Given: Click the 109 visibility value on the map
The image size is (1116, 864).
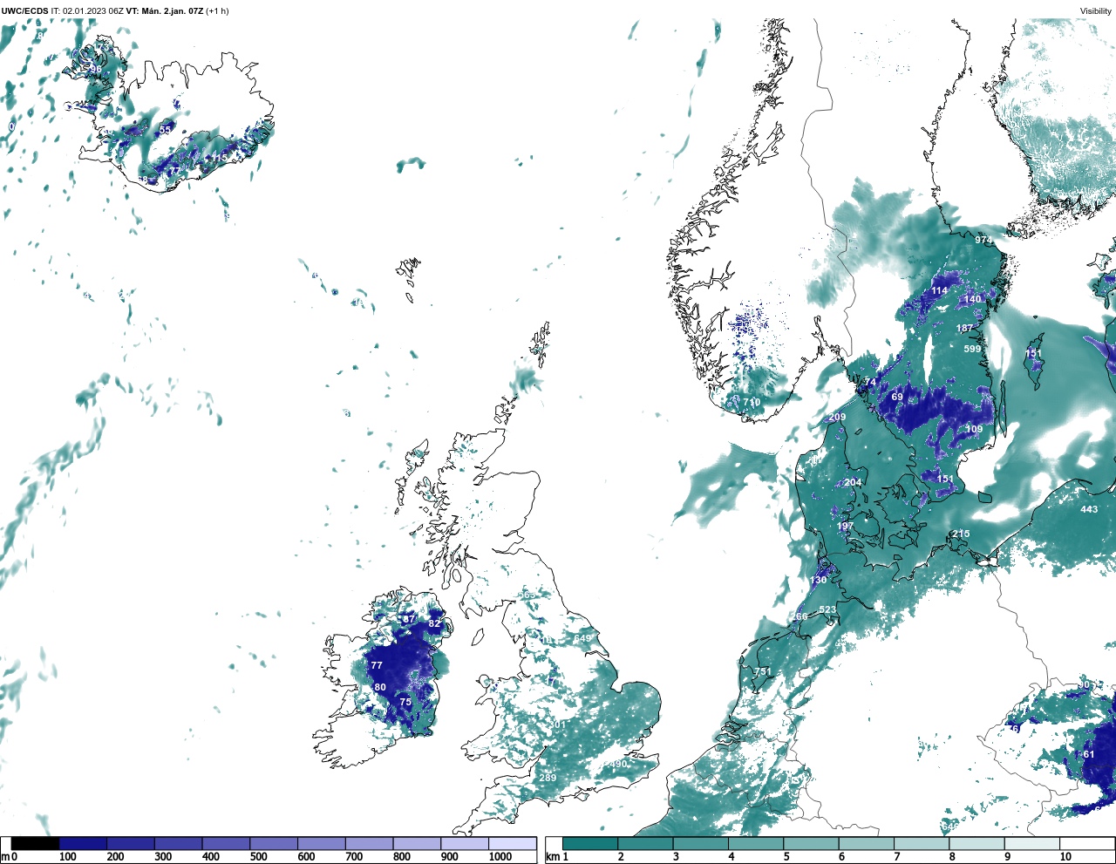Looking at the screenshot, I should point(974,428).
